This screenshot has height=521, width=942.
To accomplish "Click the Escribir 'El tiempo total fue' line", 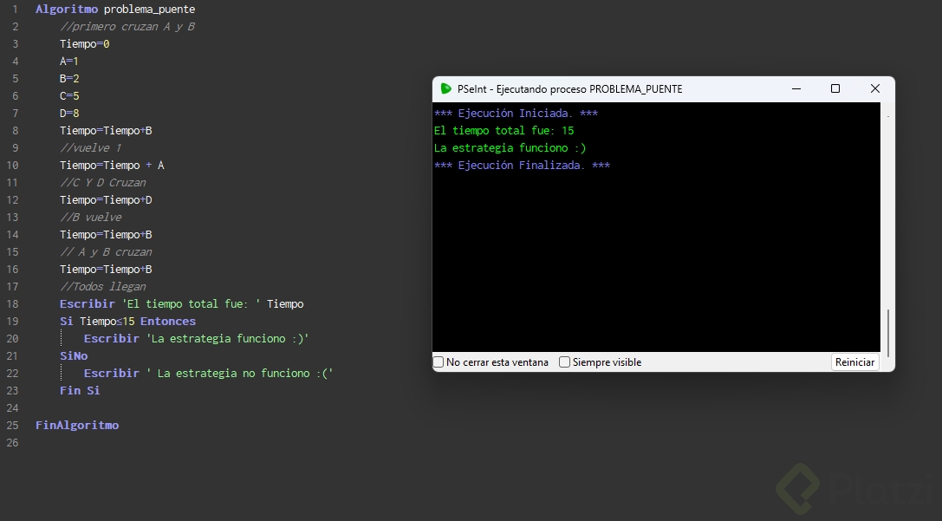I will 181,304.
